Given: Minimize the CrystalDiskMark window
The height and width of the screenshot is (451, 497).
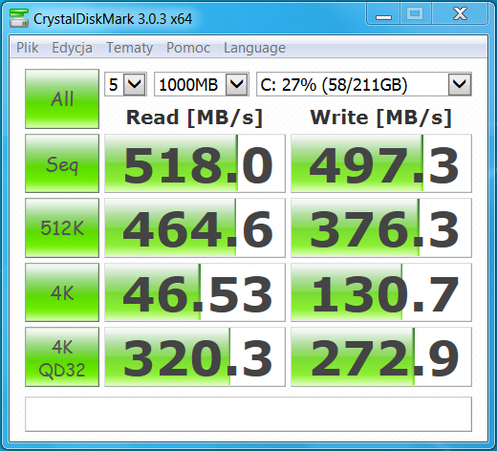Looking at the screenshot, I should (383, 14).
